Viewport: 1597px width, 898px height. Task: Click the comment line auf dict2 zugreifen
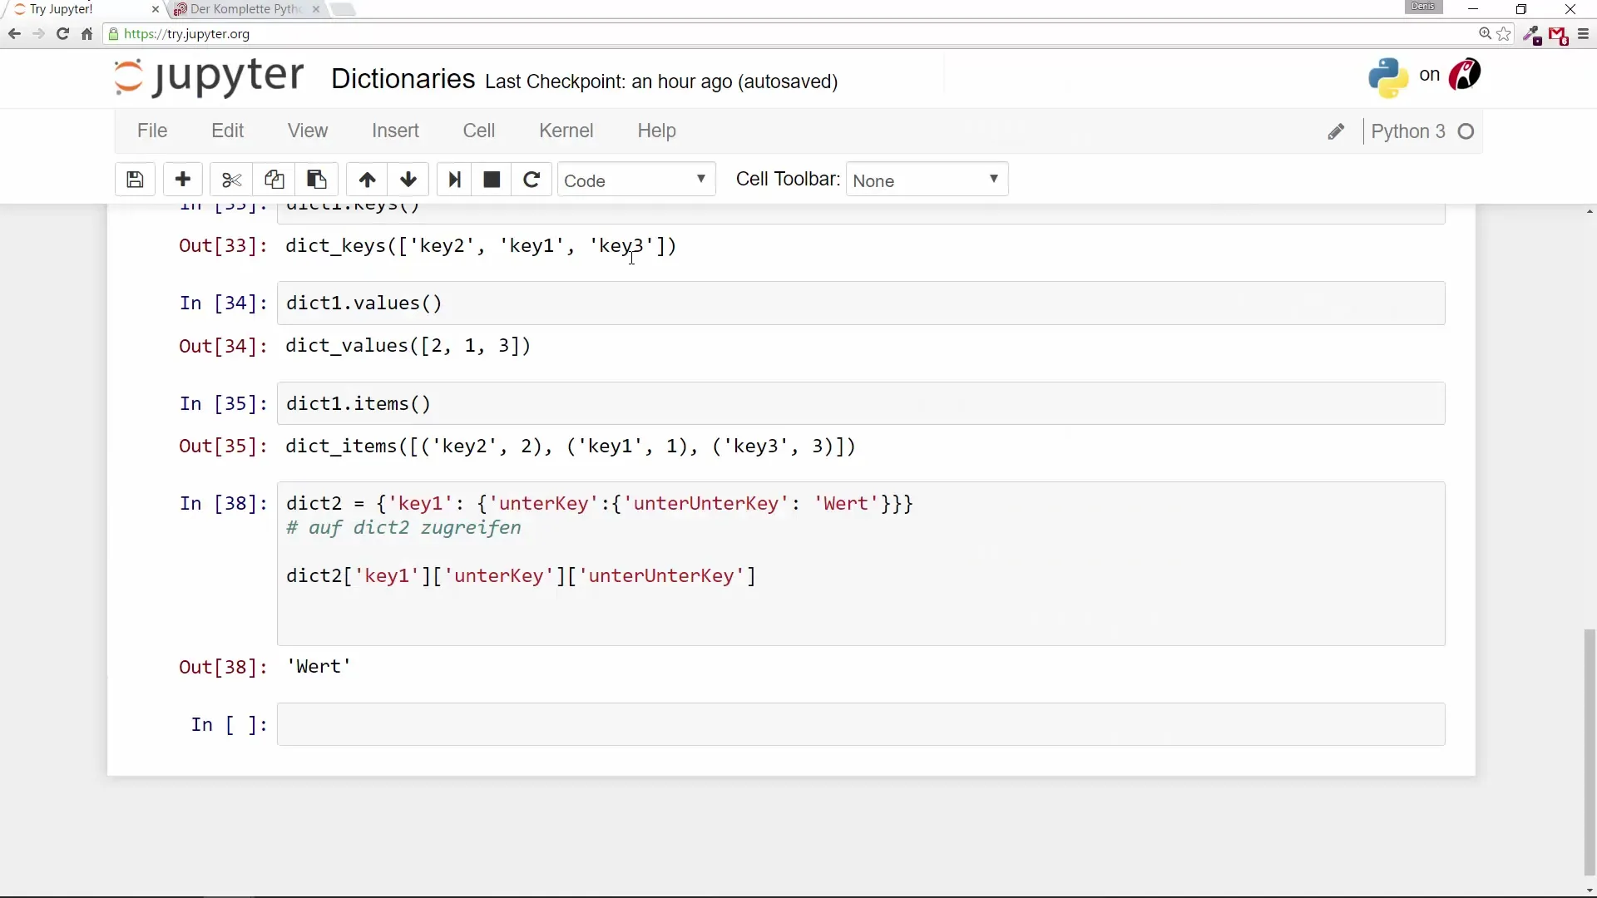tap(403, 528)
